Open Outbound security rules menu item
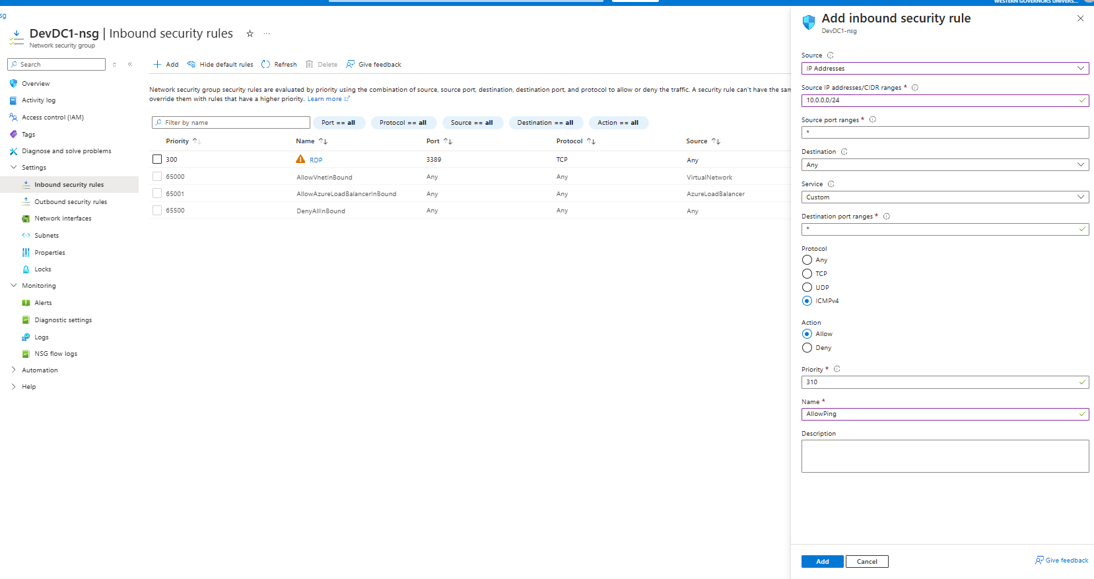The height and width of the screenshot is (579, 1094). click(71, 202)
